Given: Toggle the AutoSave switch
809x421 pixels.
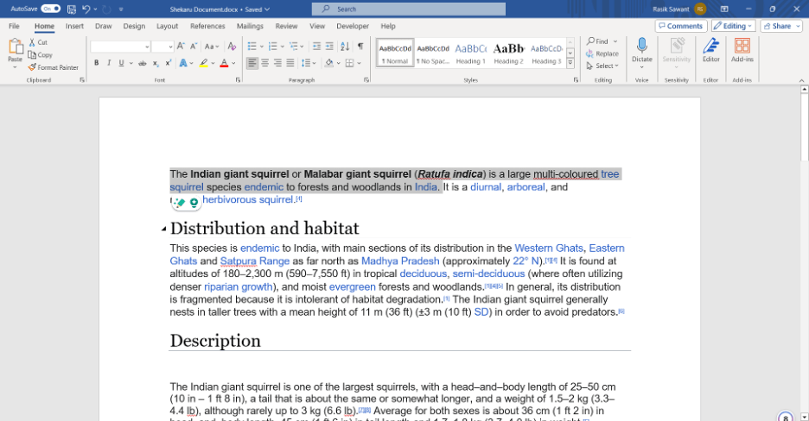Looking at the screenshot, I should pyautogui.click(x=50, y=9).
